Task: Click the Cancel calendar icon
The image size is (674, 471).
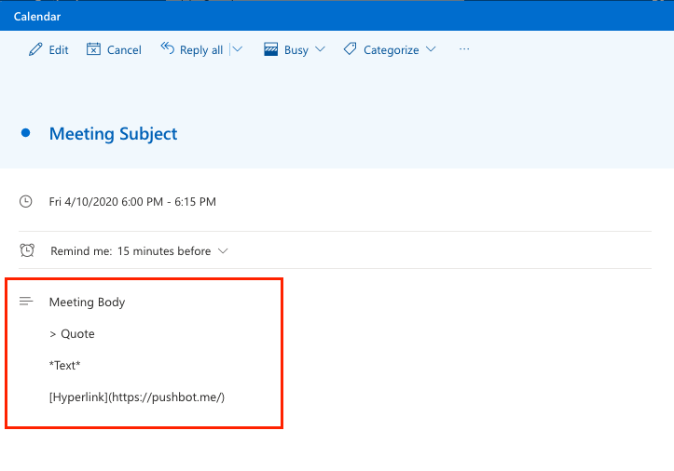Action: (93, 49)
